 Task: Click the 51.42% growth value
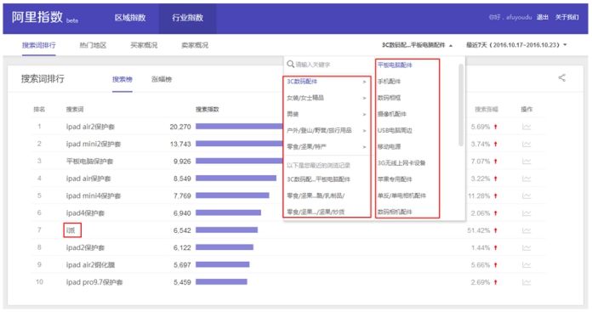point(478,230)
